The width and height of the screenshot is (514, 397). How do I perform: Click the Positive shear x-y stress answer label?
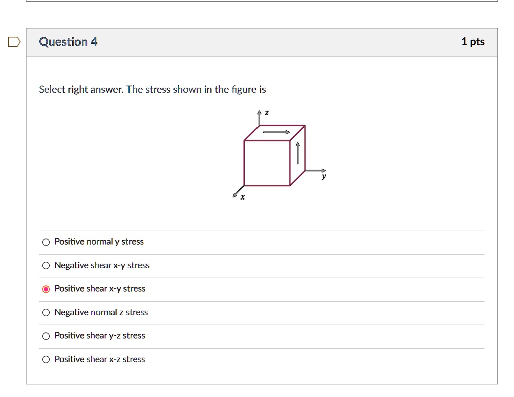pos(99,288)
